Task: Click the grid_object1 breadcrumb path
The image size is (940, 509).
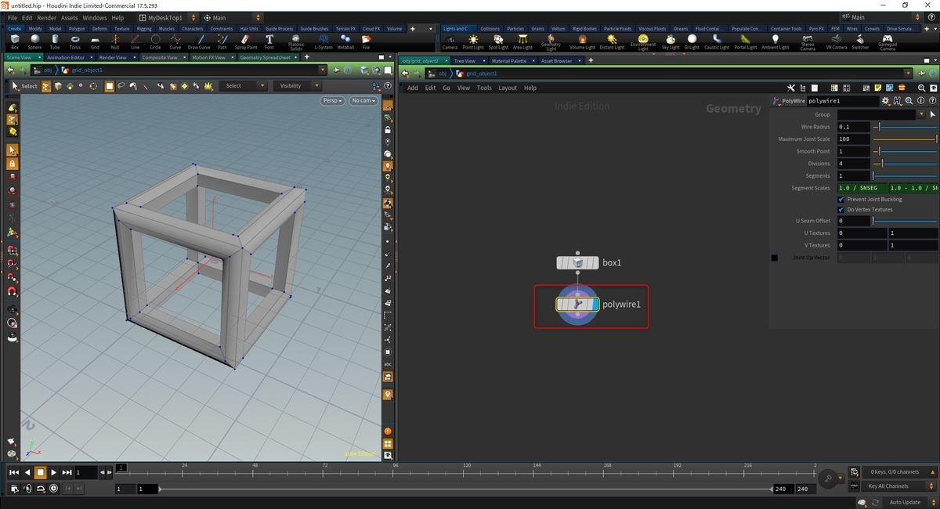Action: point(481,73)
